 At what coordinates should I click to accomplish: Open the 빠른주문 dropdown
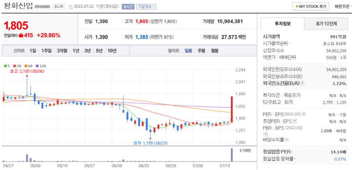(x=343, y=6)
